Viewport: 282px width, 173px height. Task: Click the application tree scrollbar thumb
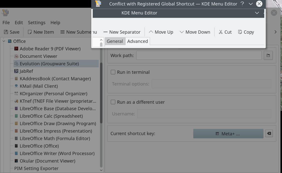pos(101,93)
